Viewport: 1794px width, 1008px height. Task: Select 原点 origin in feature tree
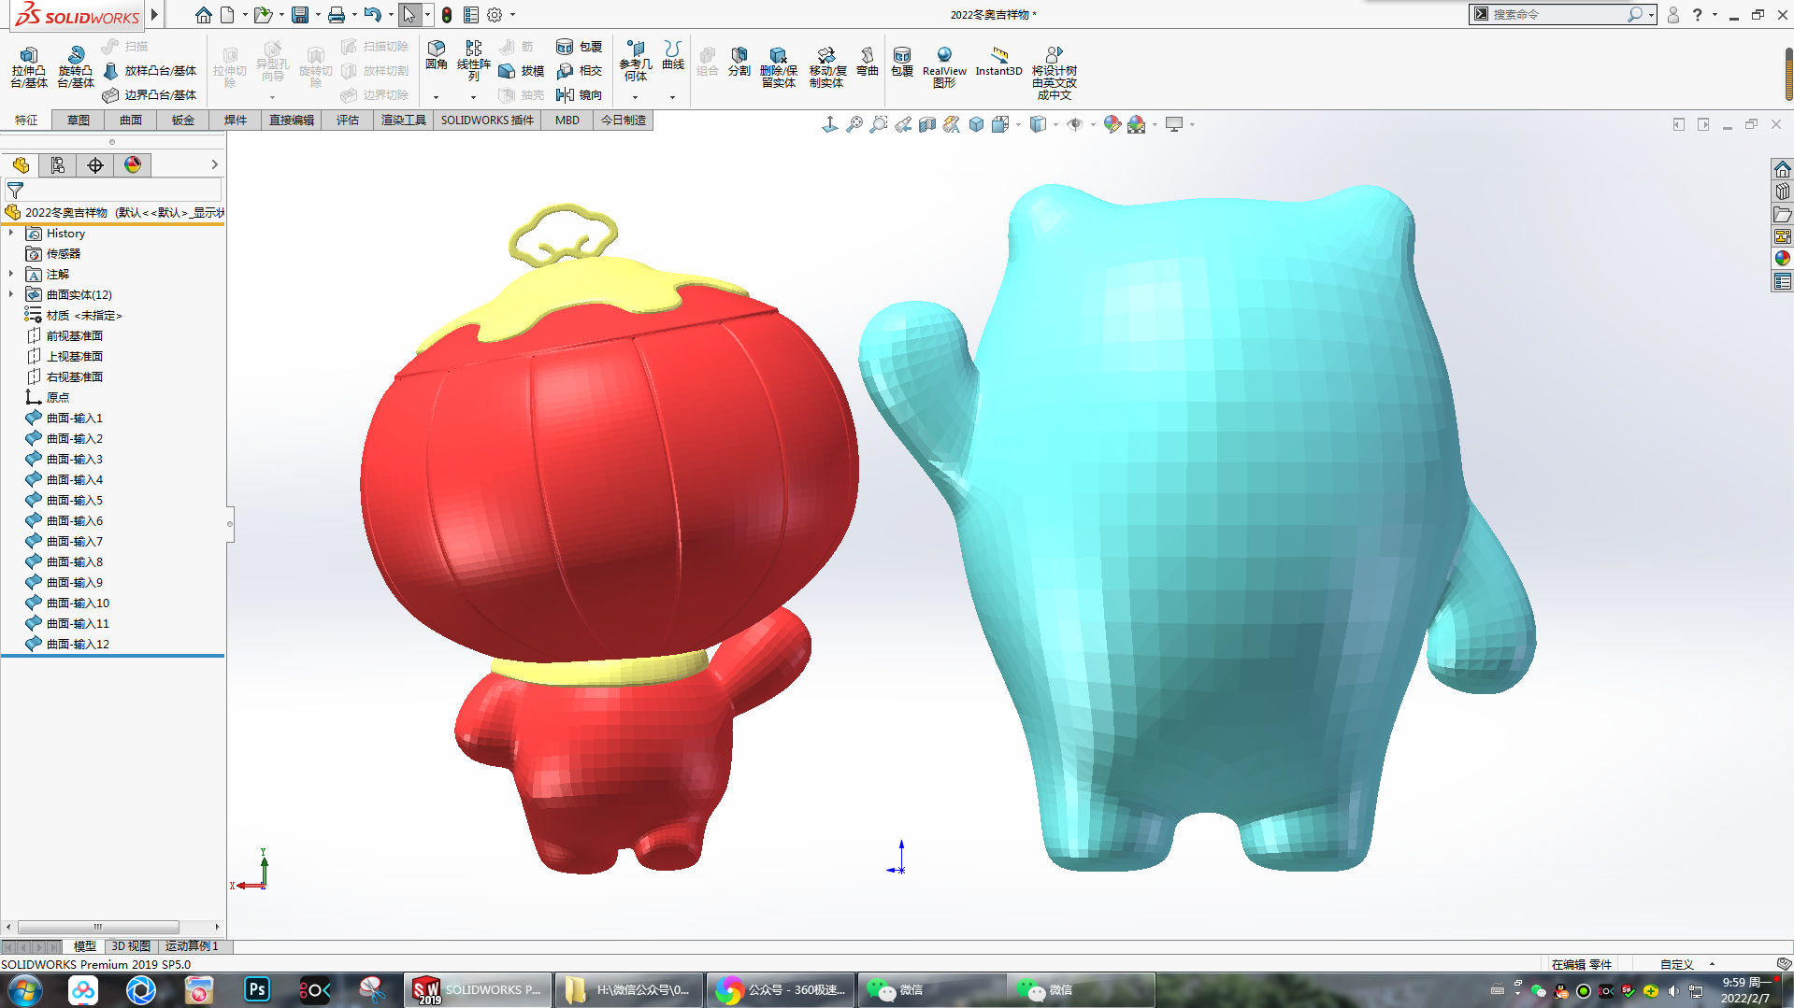[58, 398]
